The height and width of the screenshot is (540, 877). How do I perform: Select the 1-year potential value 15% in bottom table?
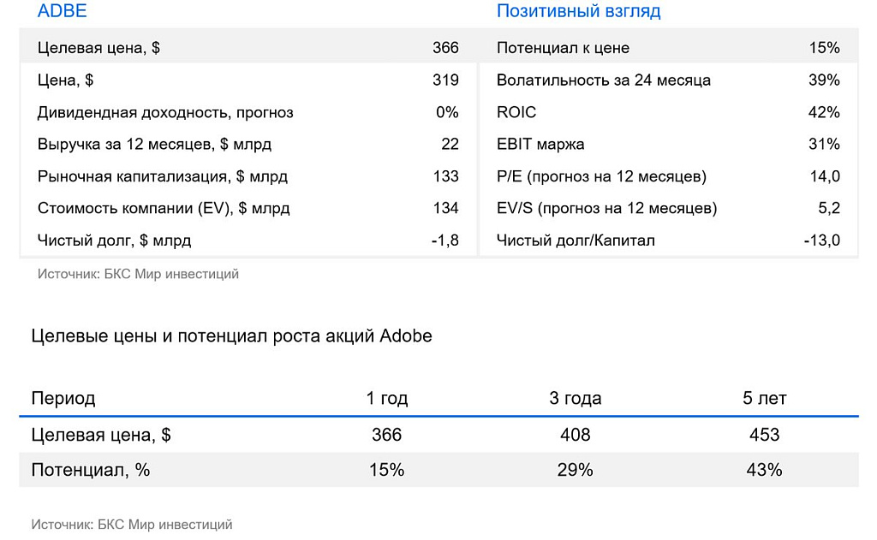click(x=387, y=470)
